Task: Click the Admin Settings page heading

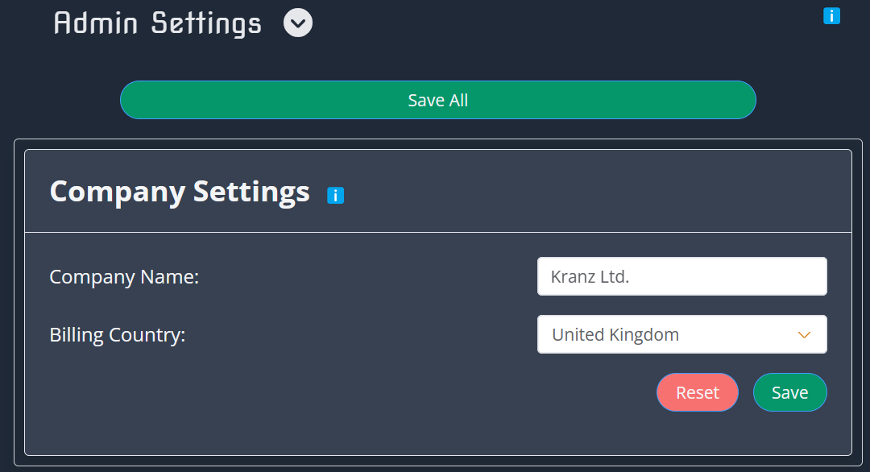Action: pos(156,23)
